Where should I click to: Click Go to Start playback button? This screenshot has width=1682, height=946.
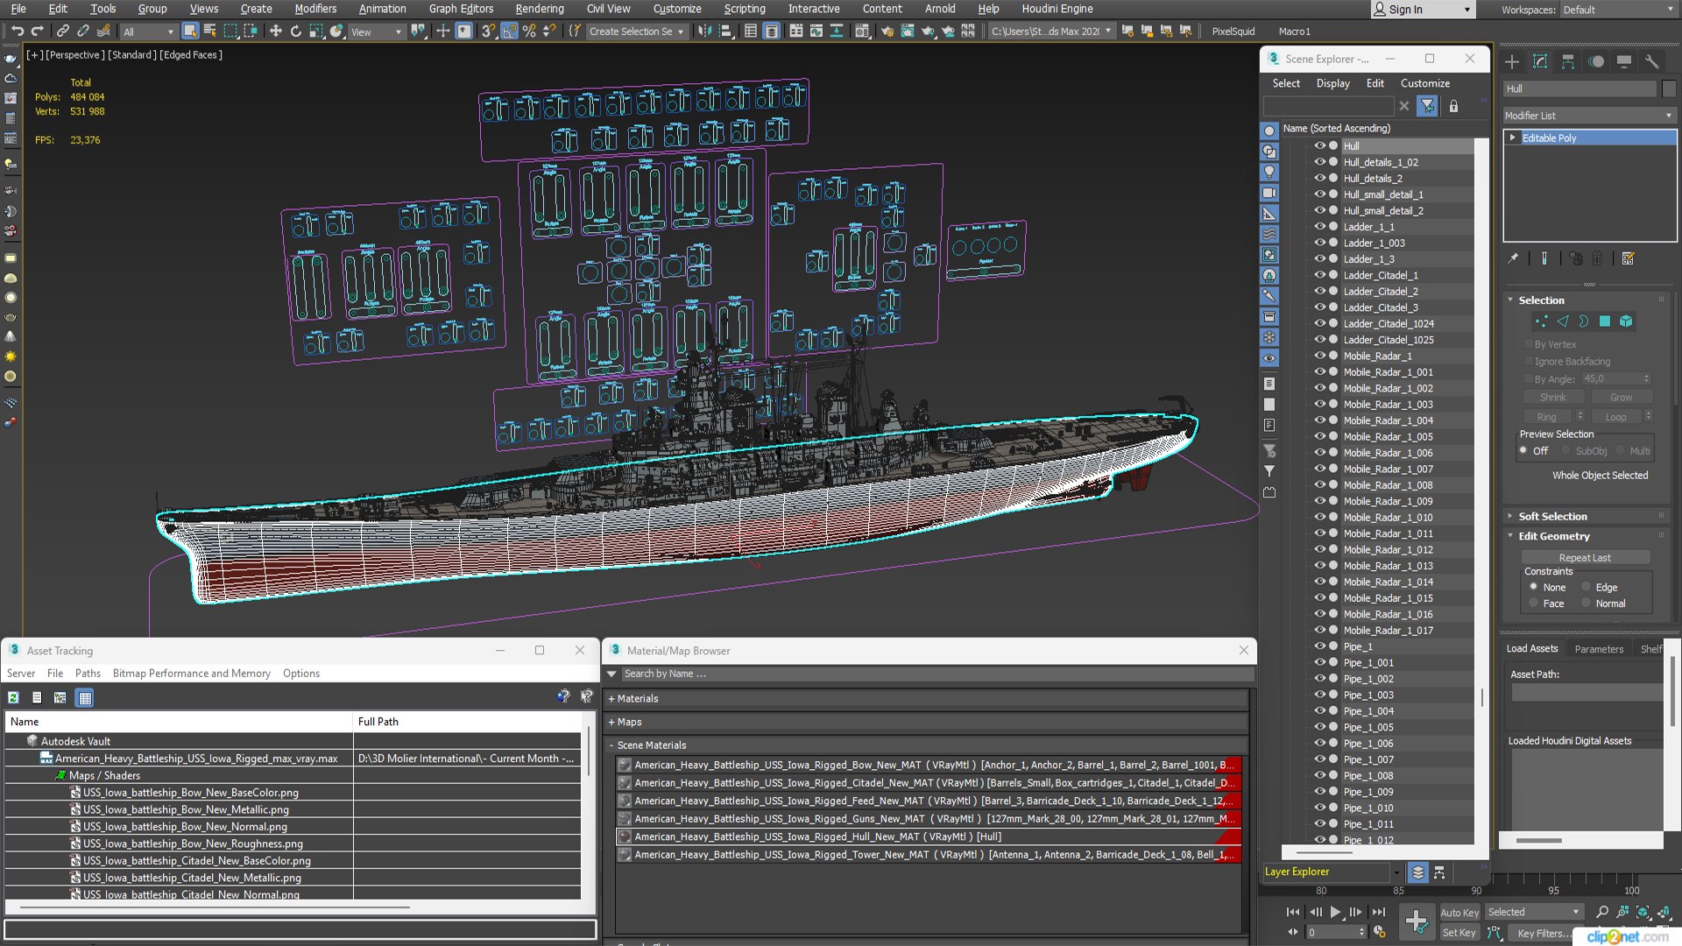(1293, 912)
